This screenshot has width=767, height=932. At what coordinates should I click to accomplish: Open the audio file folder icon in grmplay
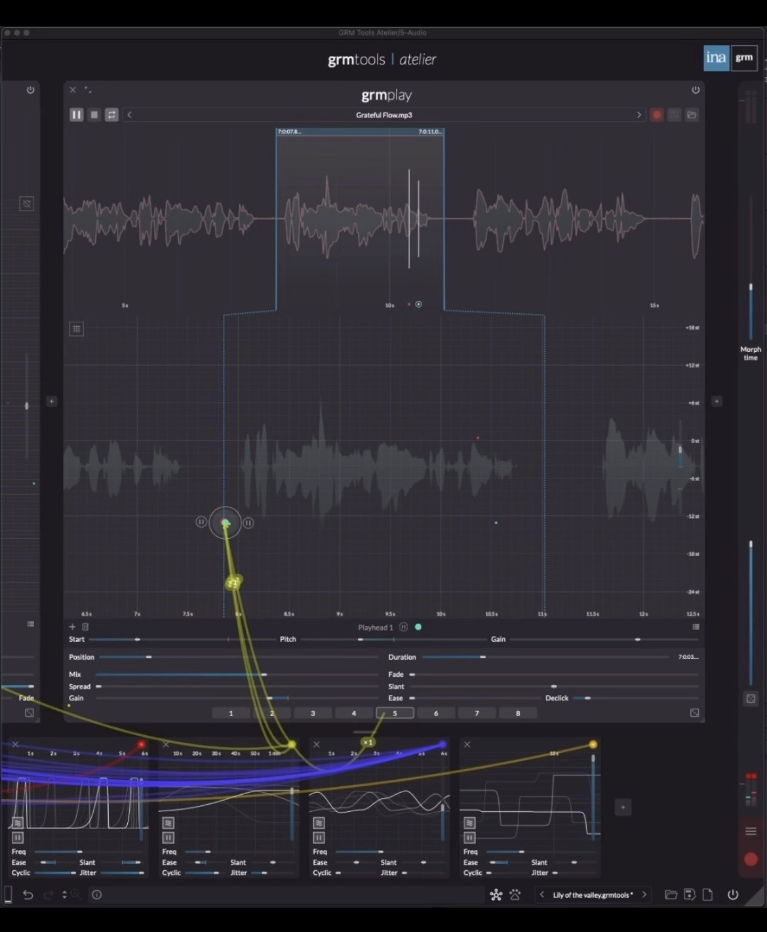coord(692,115)
